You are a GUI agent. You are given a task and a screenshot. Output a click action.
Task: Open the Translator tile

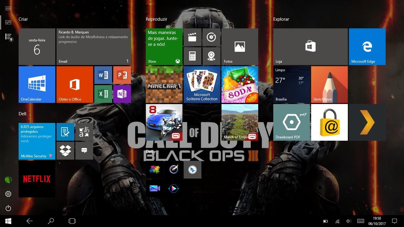click(x=84, y=132)
